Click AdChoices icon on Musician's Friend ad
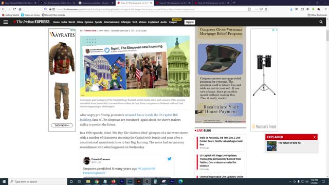Image resolution: width=329 pixels, height=185 pixels. [273, 30]
